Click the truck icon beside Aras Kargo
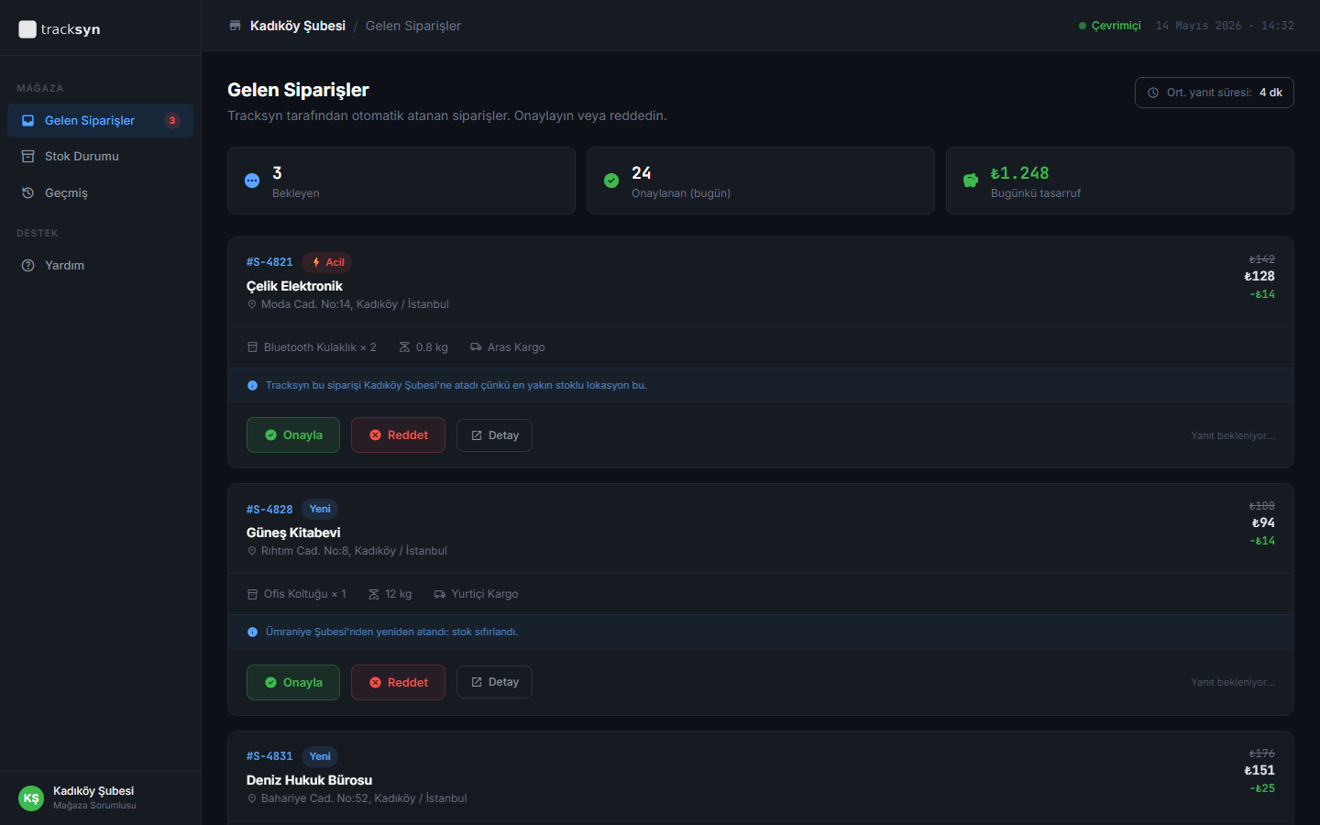This screenshot has height=825, width=1320. point(476,347)
